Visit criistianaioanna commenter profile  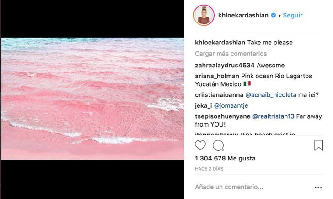point(219,95)
